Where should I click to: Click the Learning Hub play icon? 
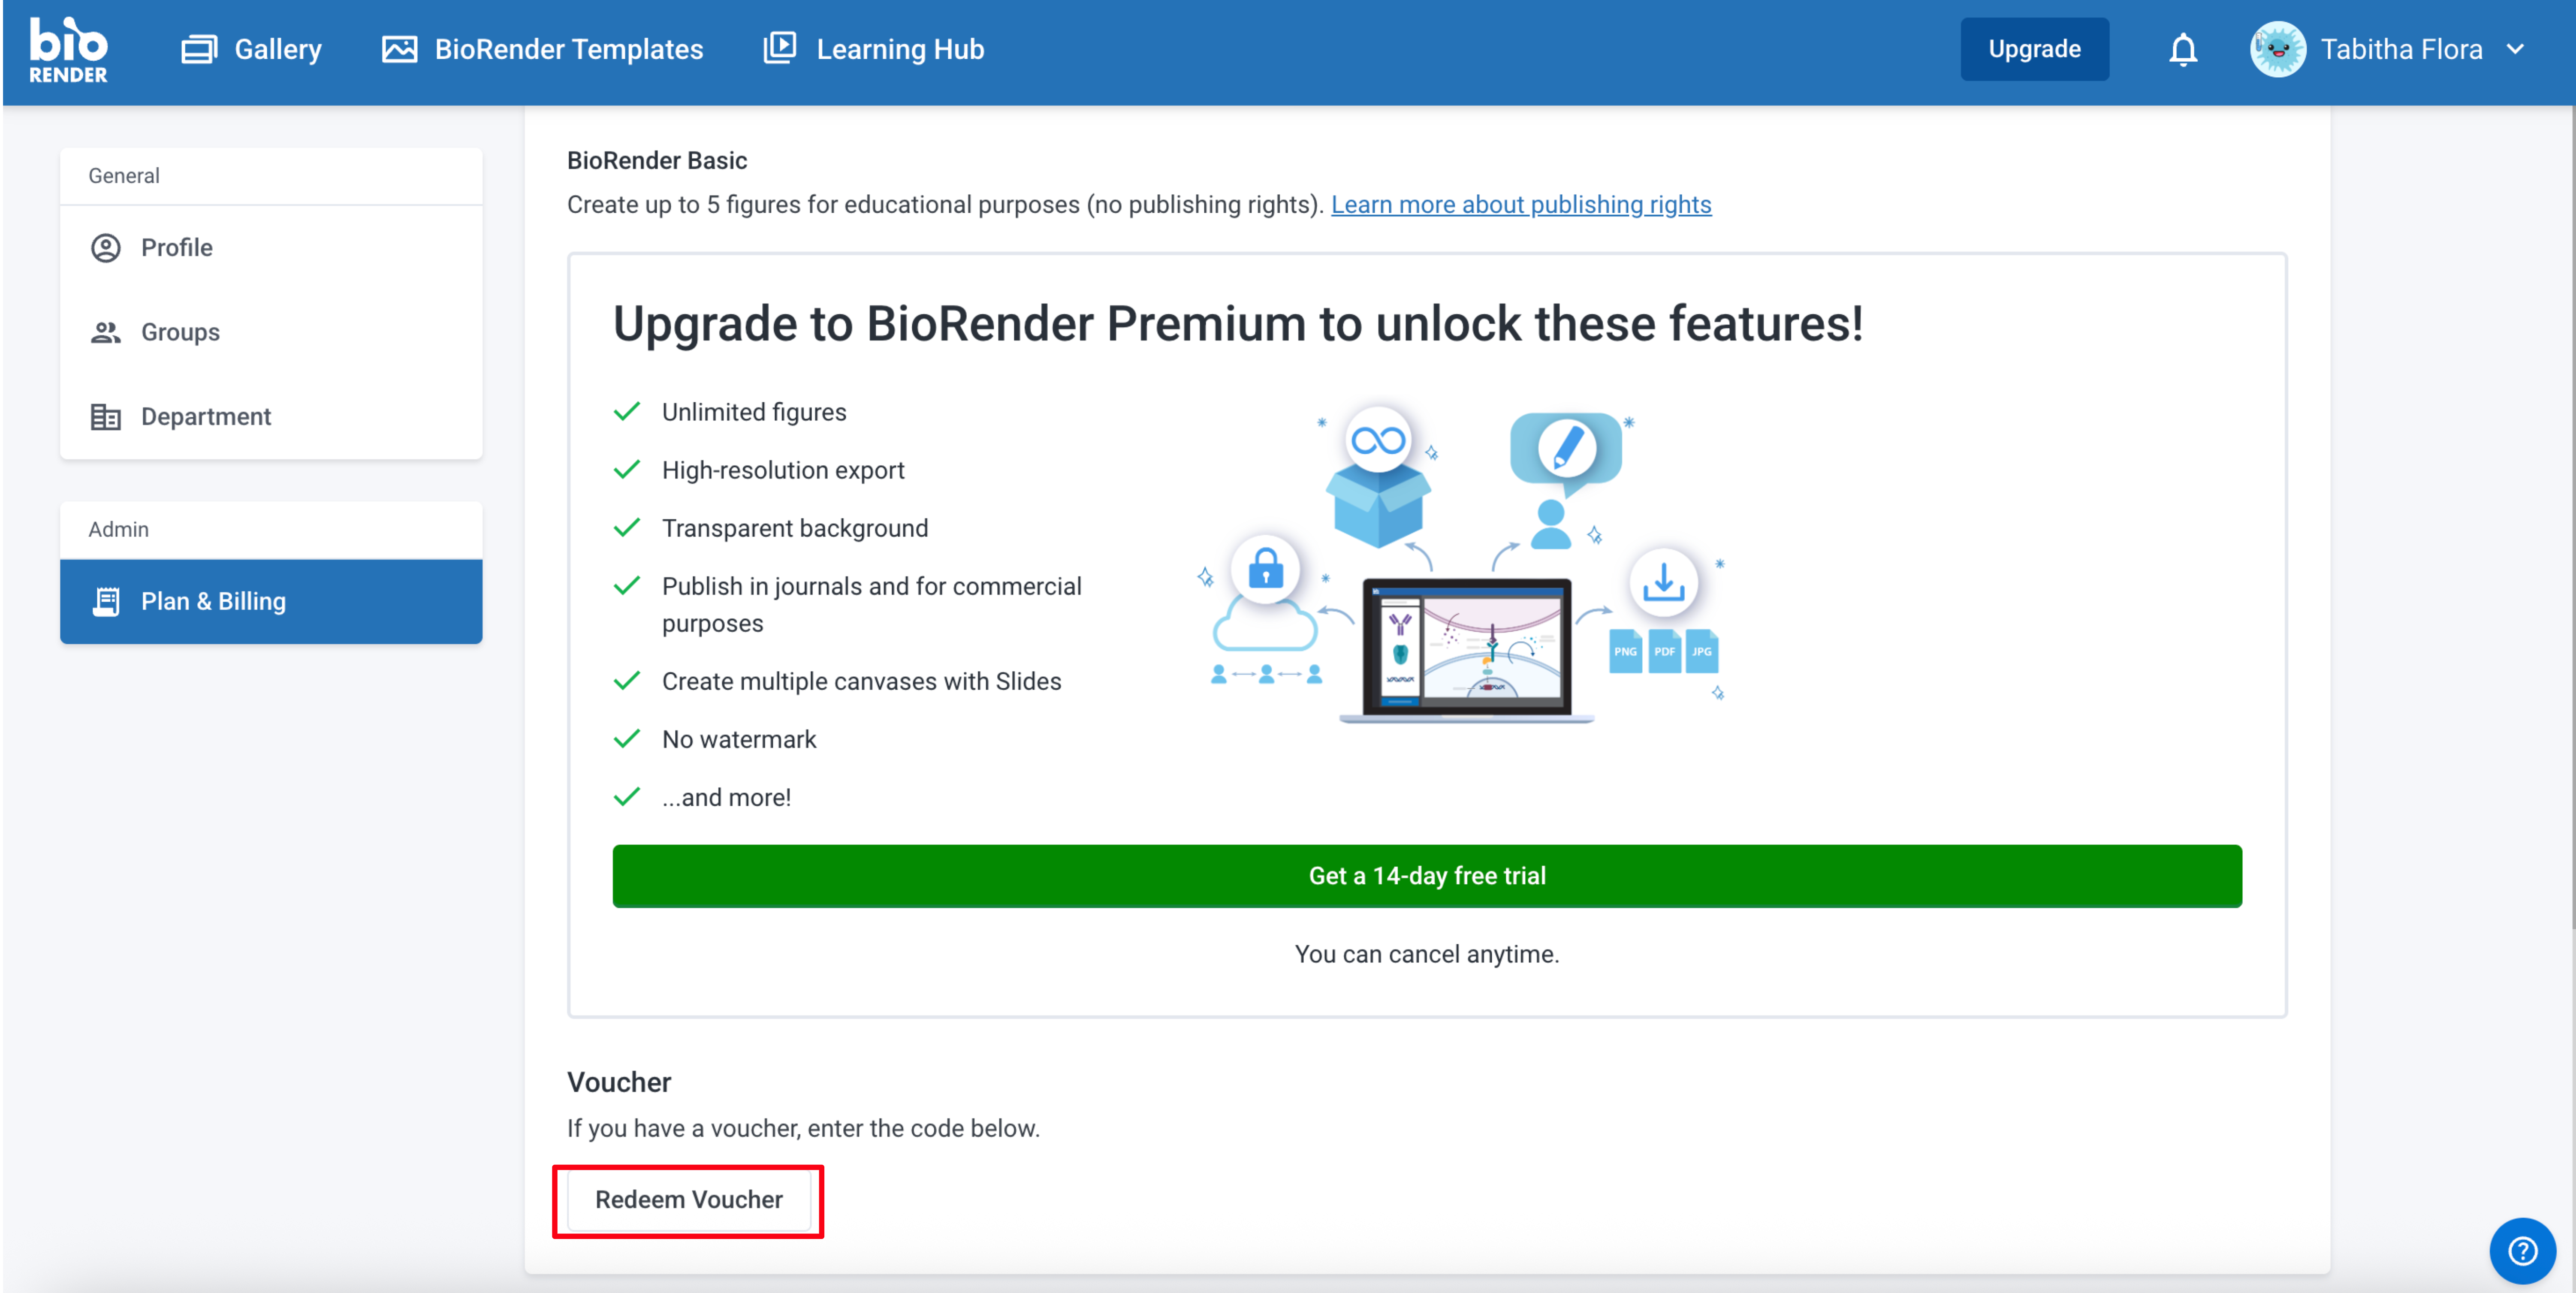779,48
